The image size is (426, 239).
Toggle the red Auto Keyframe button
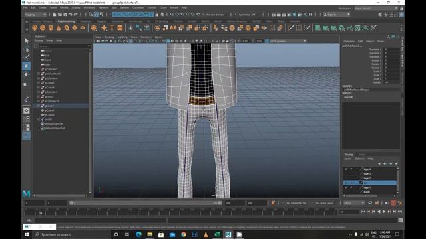pyautogui.click(x=393, y=203)
